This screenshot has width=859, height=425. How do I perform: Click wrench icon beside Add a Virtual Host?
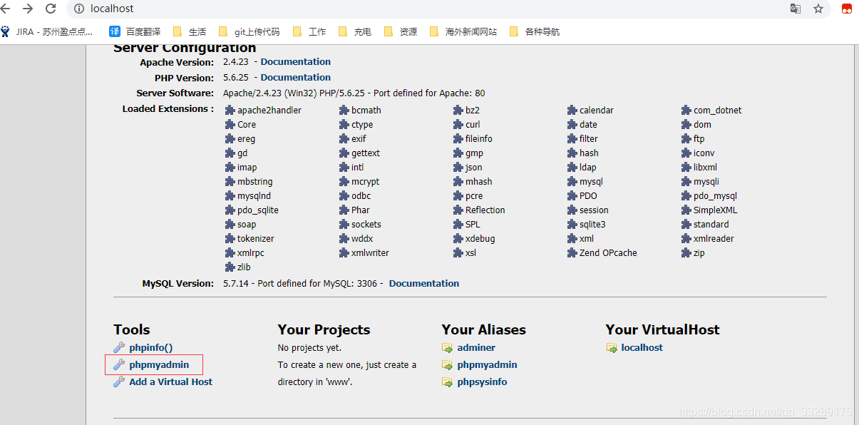119,382
